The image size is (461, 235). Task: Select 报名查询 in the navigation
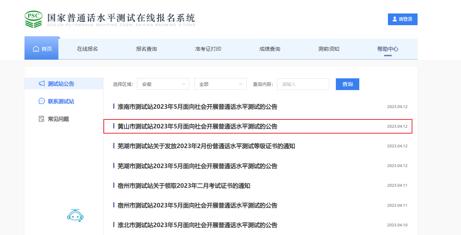(147, 49)
